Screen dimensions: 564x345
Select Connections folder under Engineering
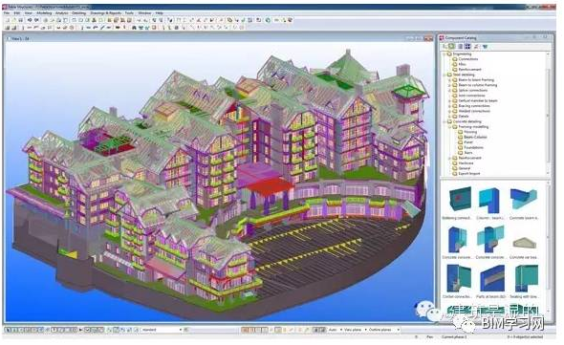pyautogui.click(x=468, y=59)
